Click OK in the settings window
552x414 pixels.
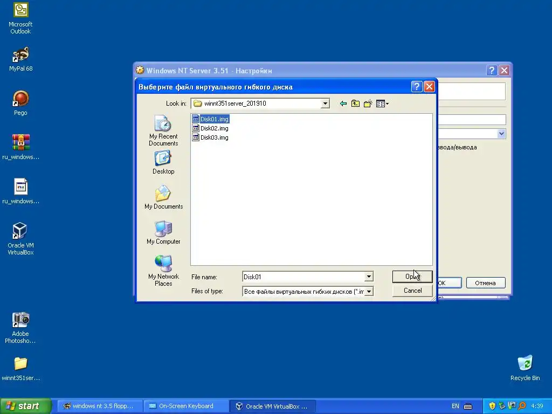click(449, 283)
